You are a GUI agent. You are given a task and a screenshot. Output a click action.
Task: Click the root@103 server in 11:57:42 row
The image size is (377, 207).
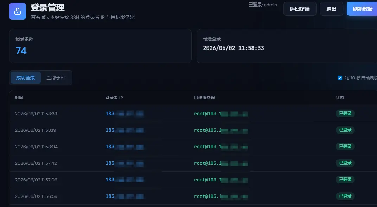pos(221,163)
